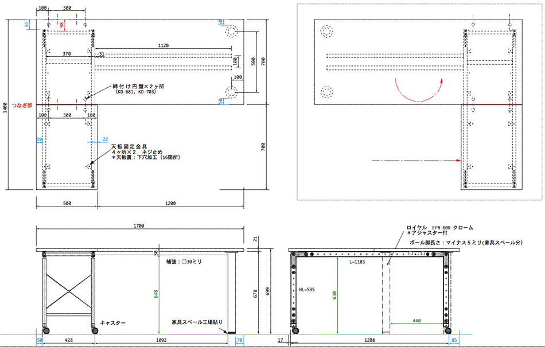Click the 1120 dimension label
Image resolution: width=545 pixels, height=347 pixels.
(x=165, y=45)
